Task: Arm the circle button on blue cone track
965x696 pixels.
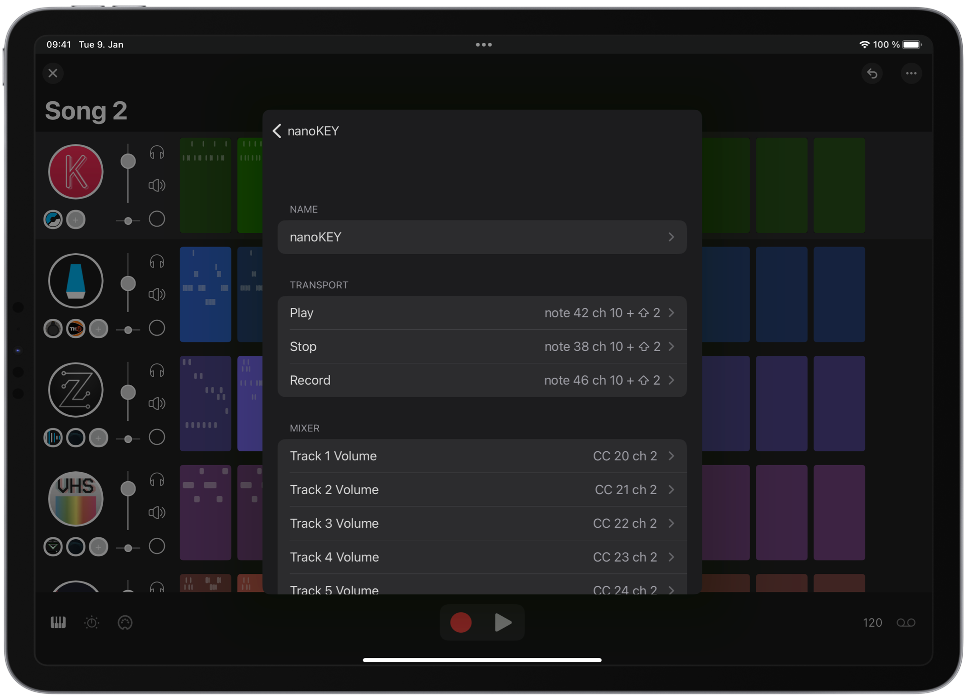Action: [x=157, y=328]
